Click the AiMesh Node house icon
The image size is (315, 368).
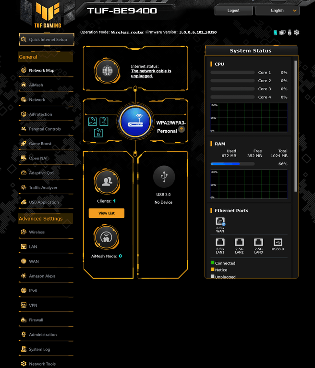pyautogui.click(x=106, y=237)
